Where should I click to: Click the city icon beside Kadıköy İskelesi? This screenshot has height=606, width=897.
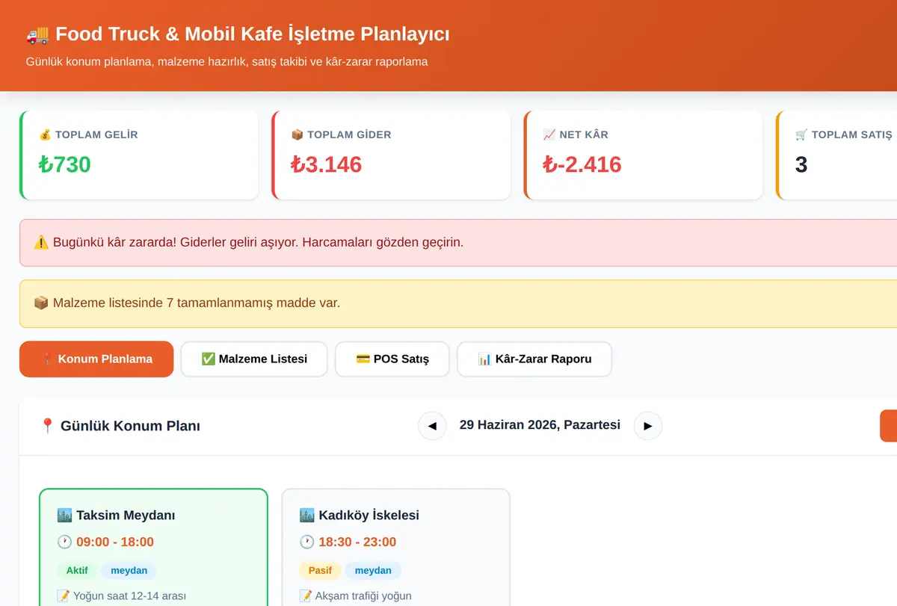point(307,516)
